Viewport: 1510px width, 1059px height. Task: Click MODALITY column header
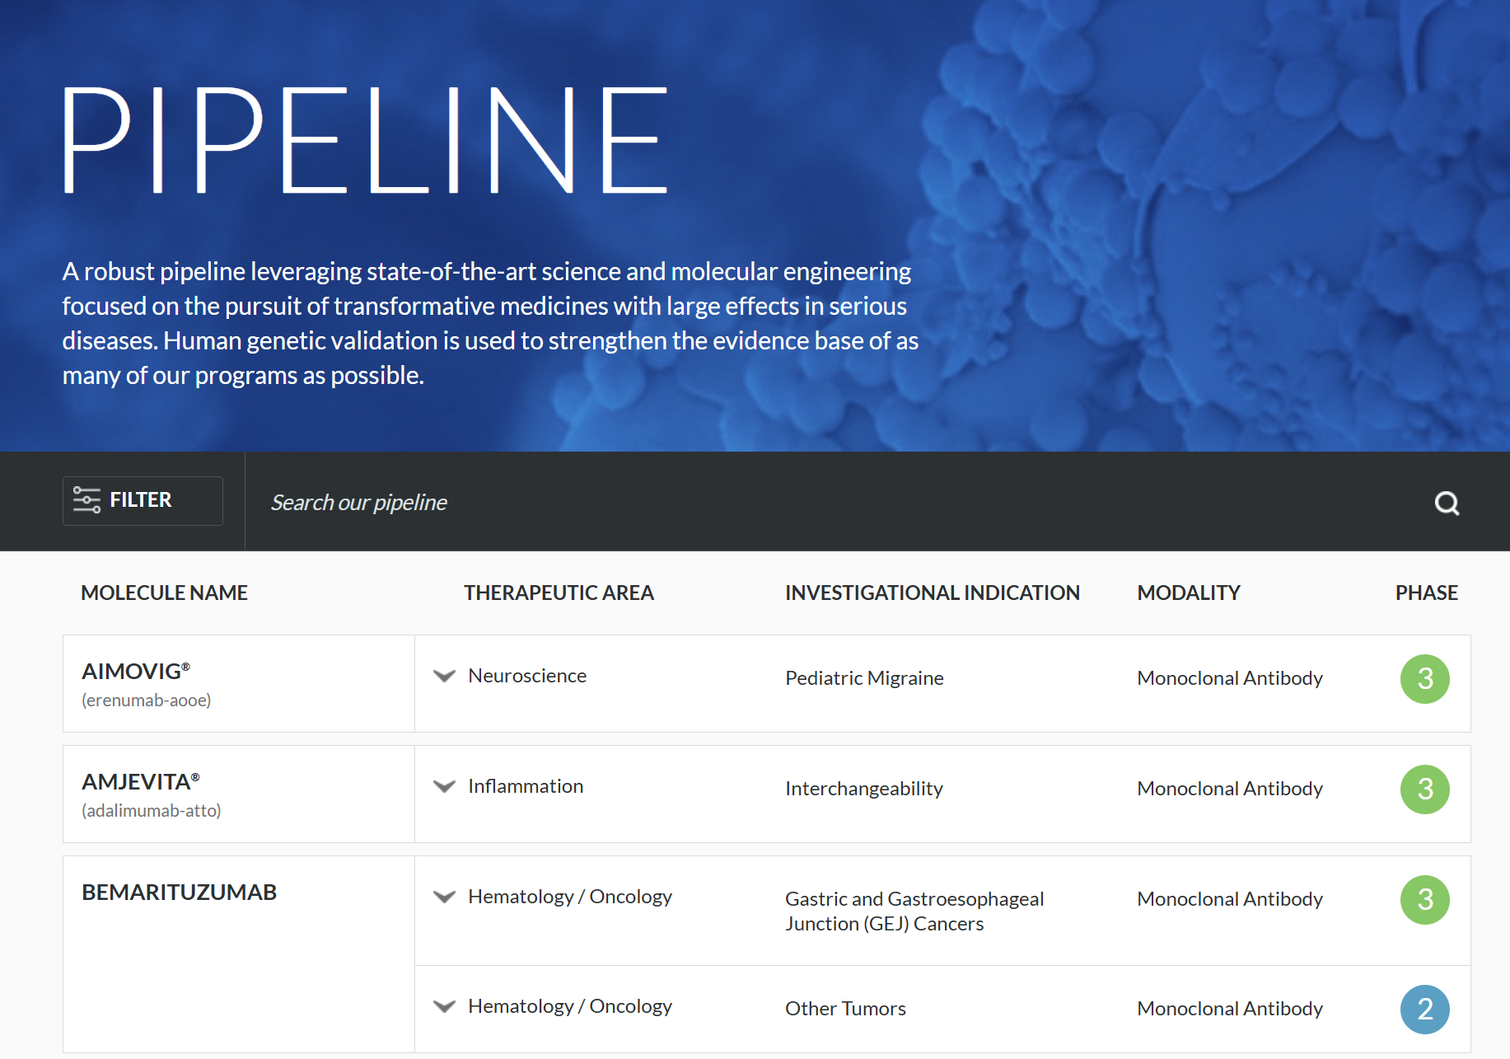pos(1189,593)
